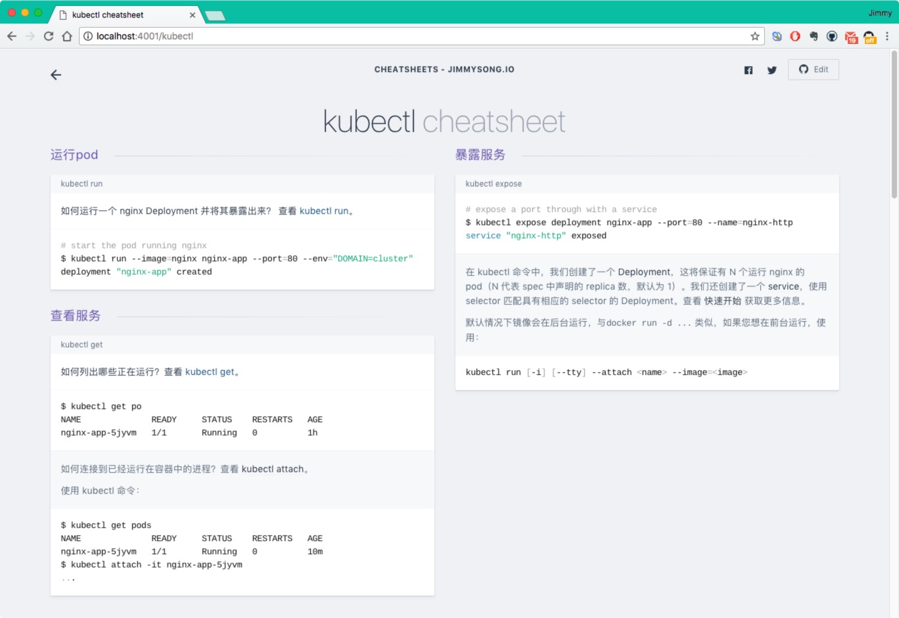
Task: Open the Gmail checker showing 19
Action: pyautogui.click(x=851, y=37)
